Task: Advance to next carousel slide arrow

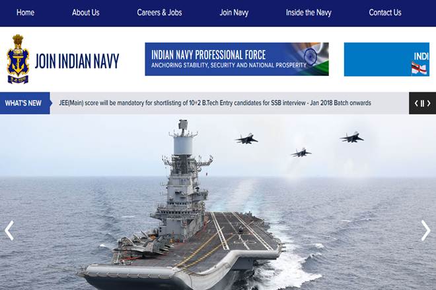Action: click(425, 230)
